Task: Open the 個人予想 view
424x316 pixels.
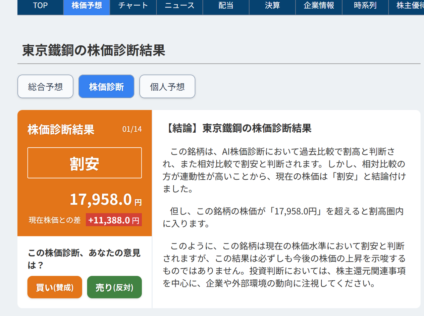Action: point(167,86)
